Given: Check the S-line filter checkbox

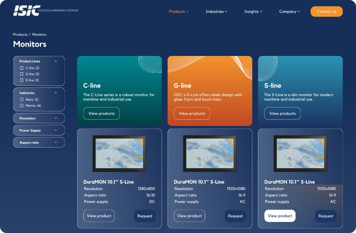Looking at the screenshot, I should tap(21, 80).
